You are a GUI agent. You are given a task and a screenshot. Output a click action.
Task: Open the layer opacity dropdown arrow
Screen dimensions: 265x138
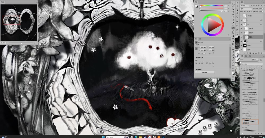pyautogui.click(x=264, y=9)
